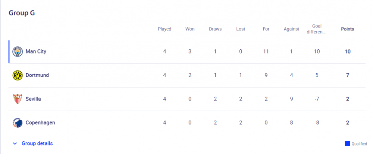Click the Played column header
This screenshot has height=154, width=373.
coord(164,29)
